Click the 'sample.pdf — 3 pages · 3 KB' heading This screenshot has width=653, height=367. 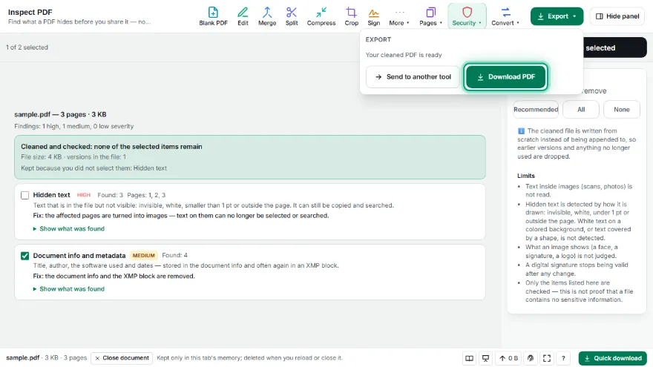60,114
